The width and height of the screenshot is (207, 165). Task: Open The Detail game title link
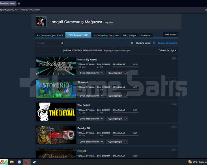click(x=84, y=105)
